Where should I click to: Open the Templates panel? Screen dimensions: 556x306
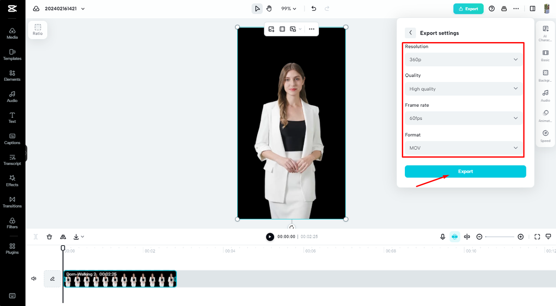point(12,55)
